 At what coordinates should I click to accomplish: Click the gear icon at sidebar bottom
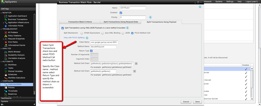(x=2, y=104)
